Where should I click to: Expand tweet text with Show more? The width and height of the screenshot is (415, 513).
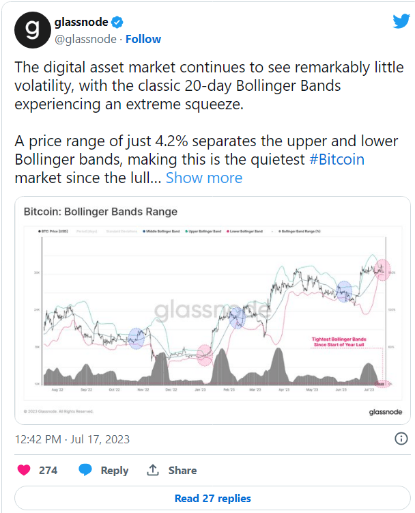(x=204, y=178)
